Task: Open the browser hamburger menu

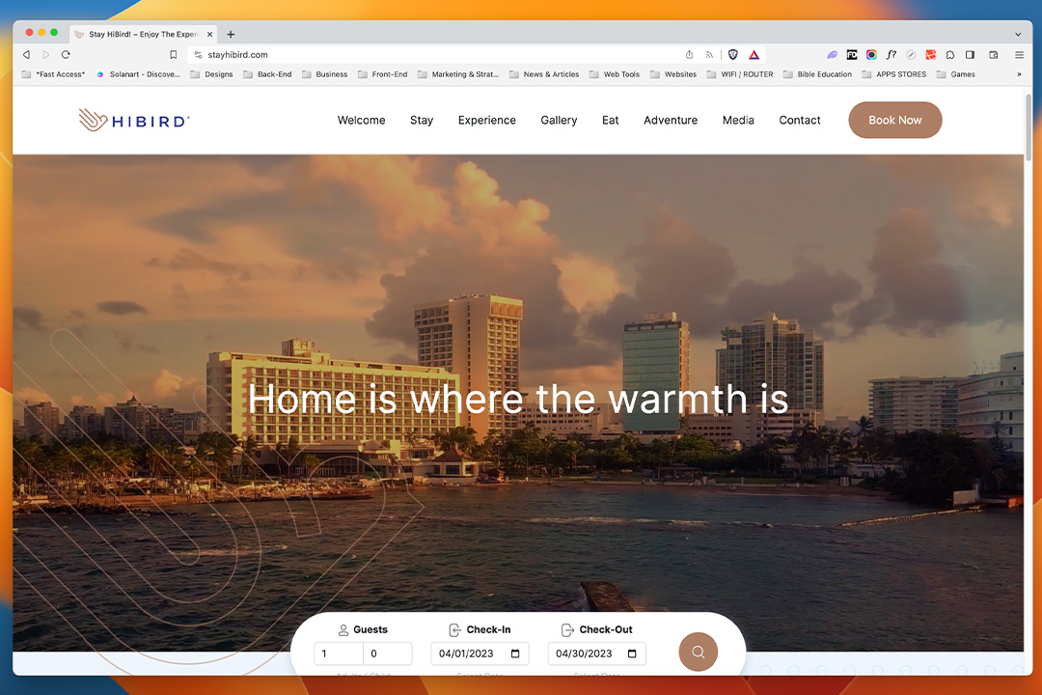Action: pos(1019,55)
